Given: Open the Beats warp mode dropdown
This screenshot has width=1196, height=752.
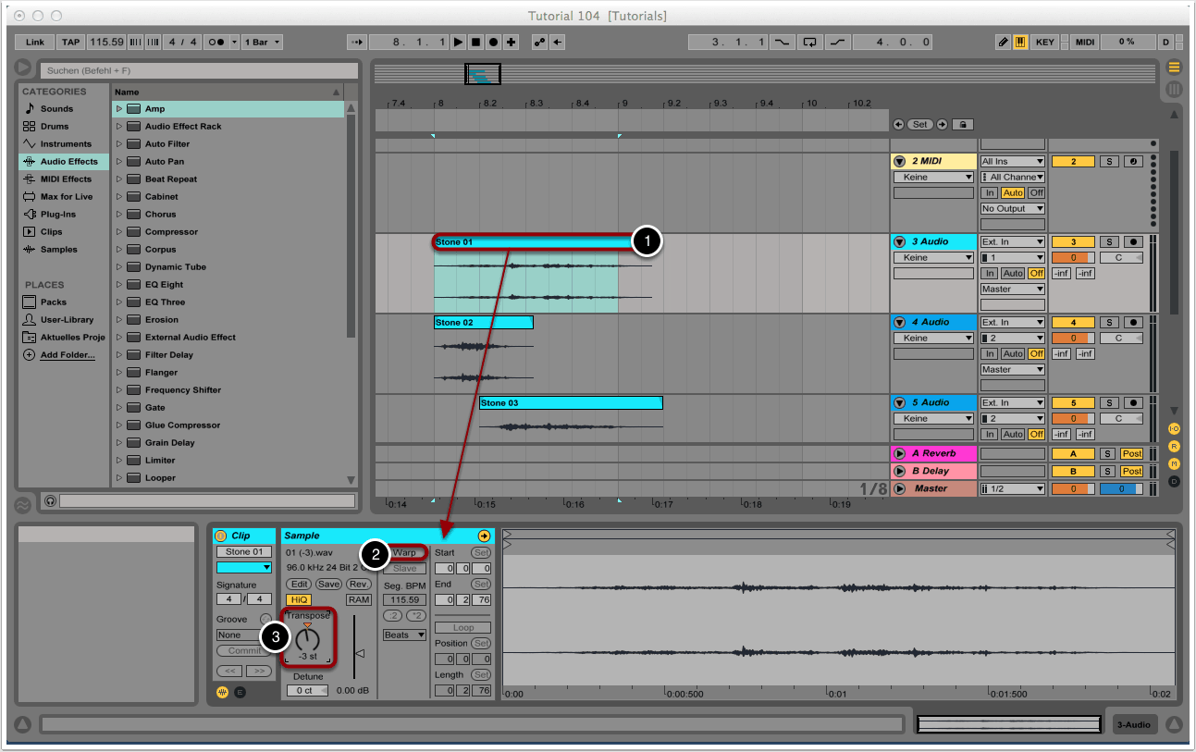Looking at the screenshot, I should click(x=405, y=635).
